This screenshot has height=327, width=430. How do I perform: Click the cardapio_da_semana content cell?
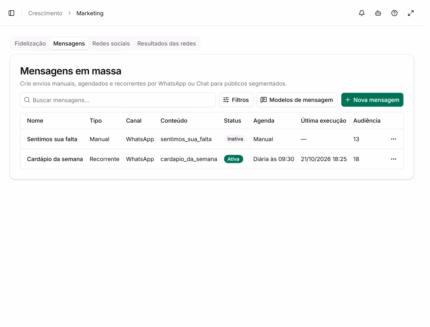tap(189, 159)
